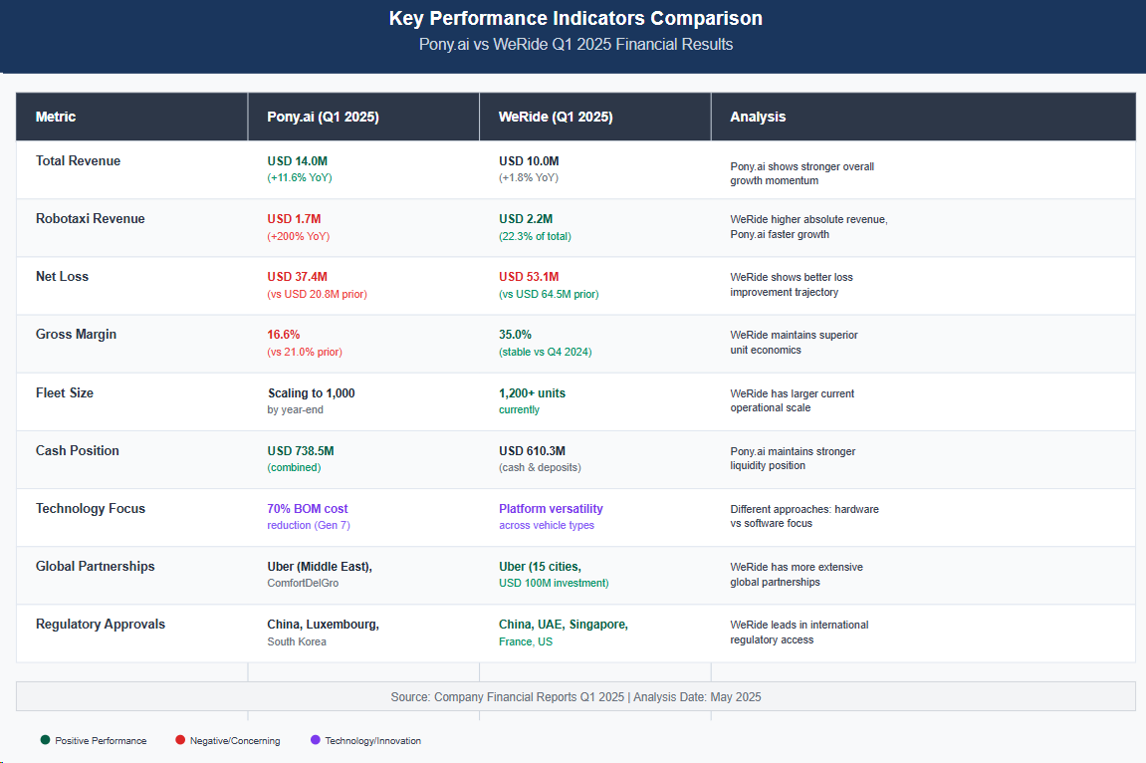The height and width of the screenshot is (763, 1146).
Task: Click WeRide gross margin "35.0%"
Action: (516, 334)
